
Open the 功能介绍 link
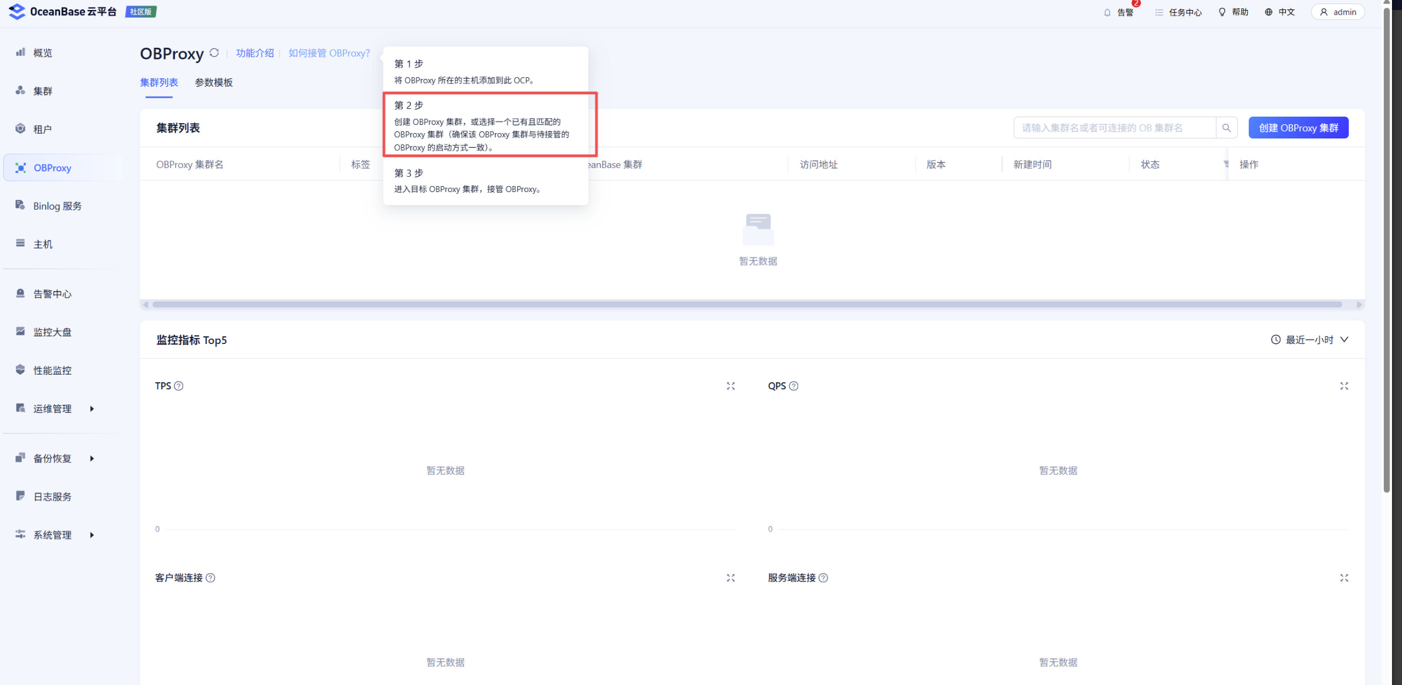tap(254, 53)
